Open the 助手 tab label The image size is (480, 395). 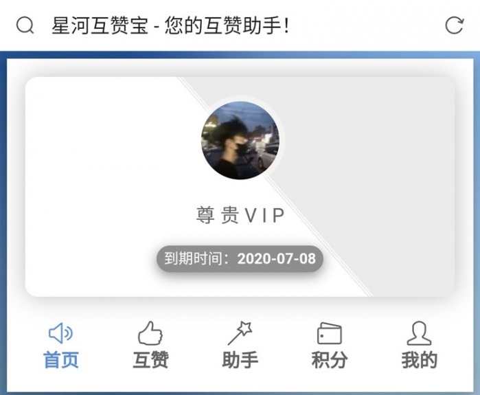240,360
